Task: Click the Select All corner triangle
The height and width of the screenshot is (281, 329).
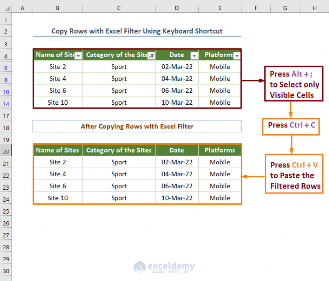Action: coord(7,9)
